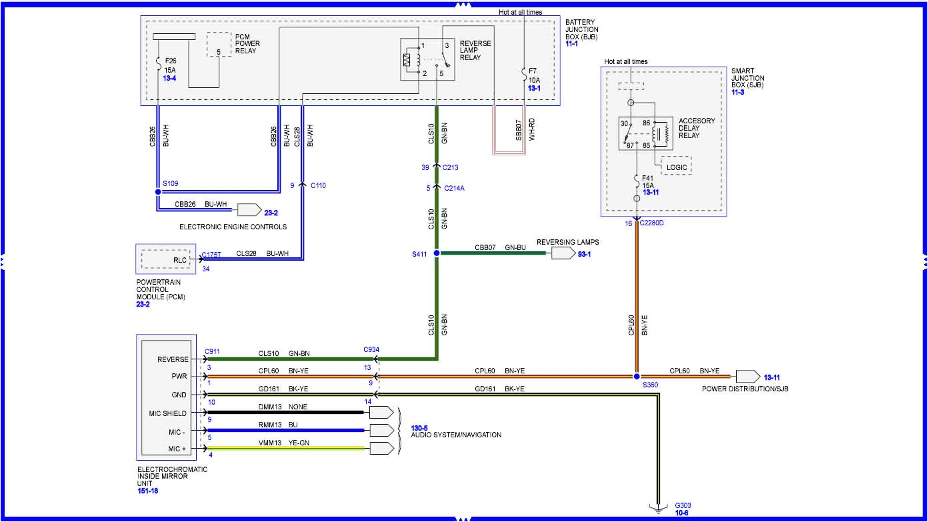Open the 11-3 Smart Junction Box link
The width and height of the screenshot is (928, 522).
coord(738,92)
